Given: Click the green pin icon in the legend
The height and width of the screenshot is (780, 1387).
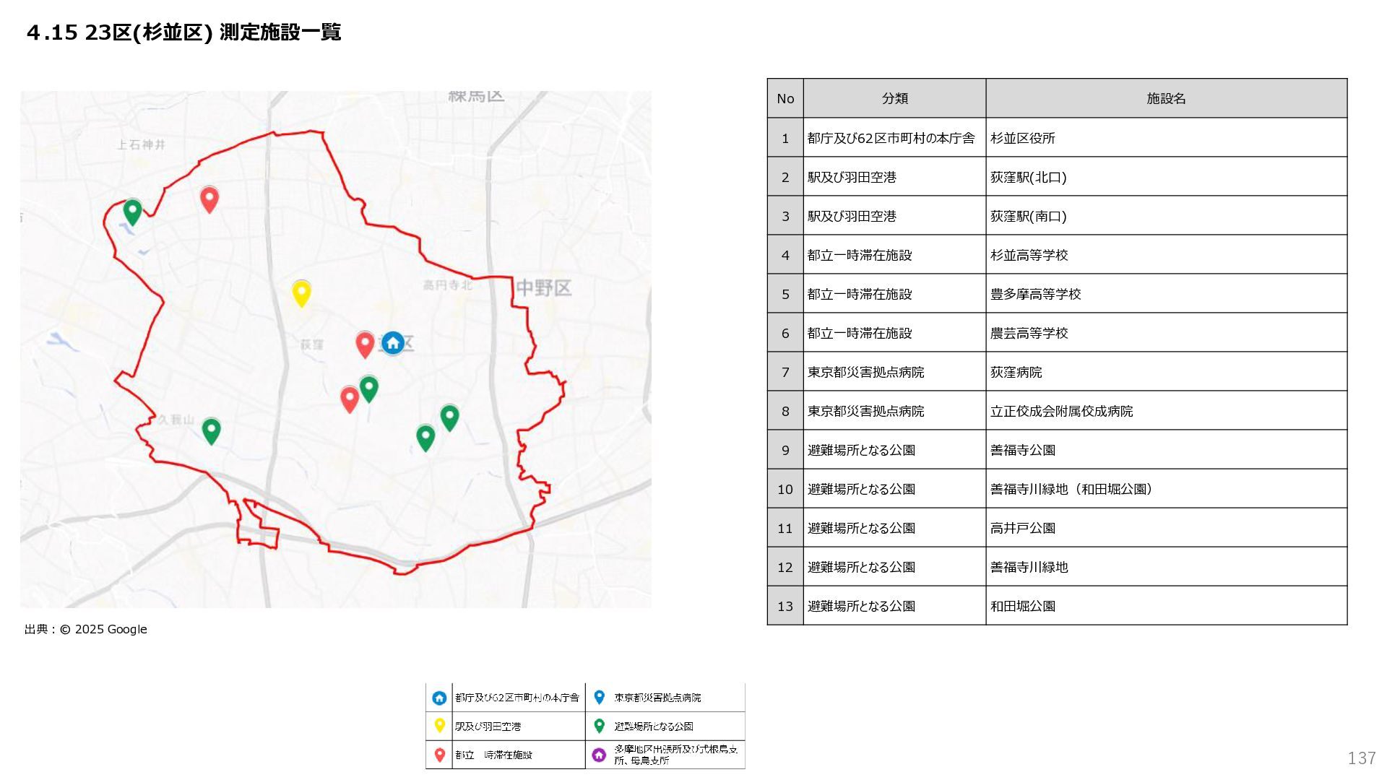Looking at the screenshot, I should tap(599, 726).
